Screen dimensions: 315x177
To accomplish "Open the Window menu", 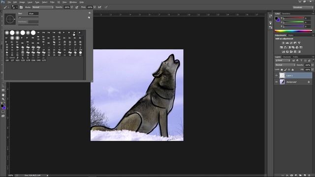I will (x=73, y=2).
